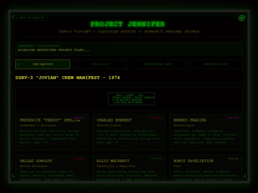Click the 'Paleontologist' role text
258x193 pixels.
[x=109, y=125]
